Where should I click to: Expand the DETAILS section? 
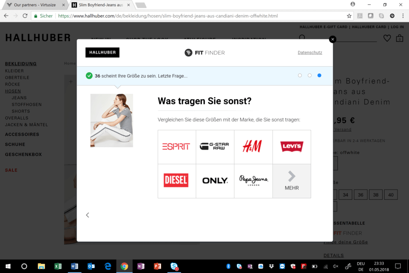click(x=334, y=255)
